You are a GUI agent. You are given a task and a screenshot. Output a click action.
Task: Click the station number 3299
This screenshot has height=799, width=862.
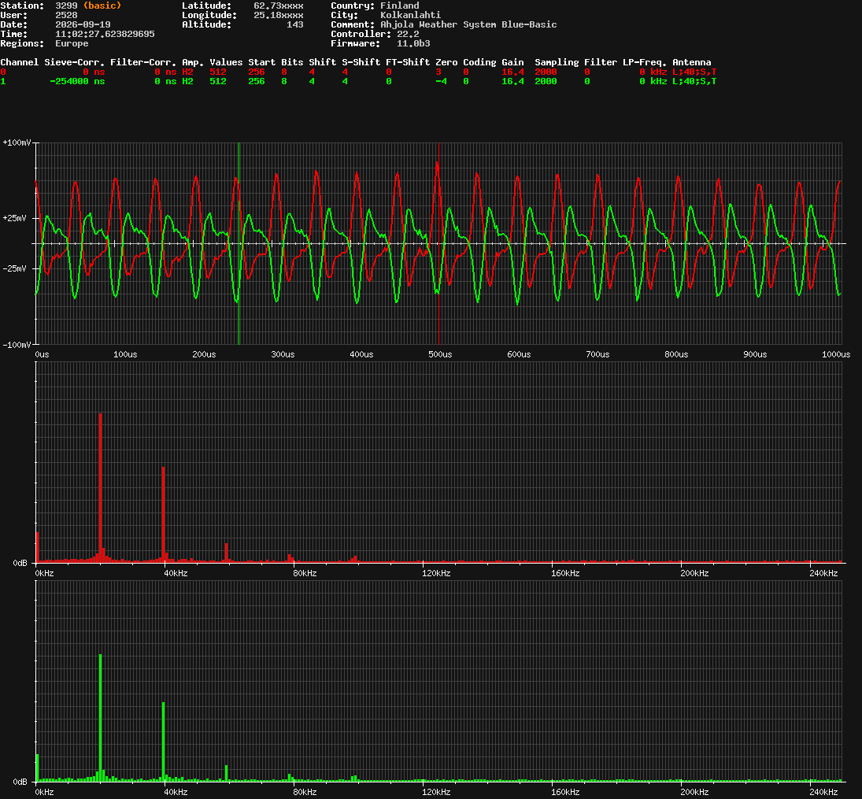pyautogui.click(x=66, y=6)
